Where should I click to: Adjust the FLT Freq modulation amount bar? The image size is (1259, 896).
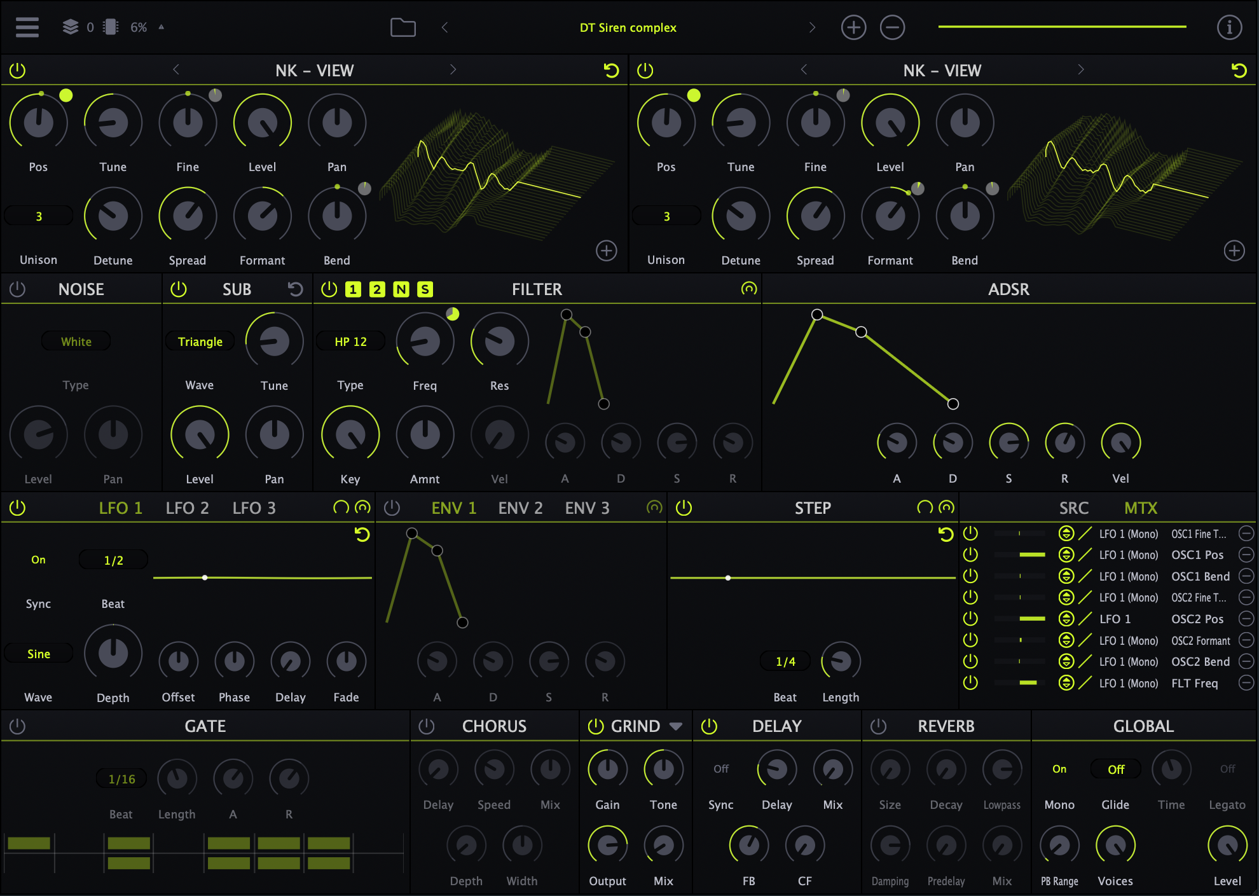[x=1020, y=683]
